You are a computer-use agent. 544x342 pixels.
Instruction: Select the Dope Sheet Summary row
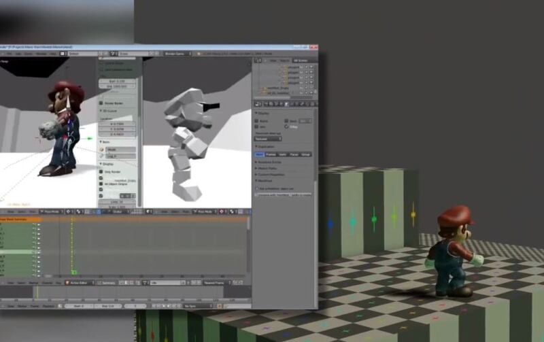tap(20, 220)
